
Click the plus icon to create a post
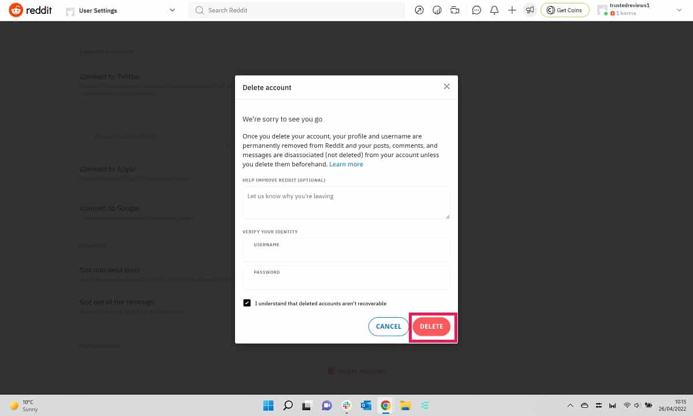pyautogui.click(x=512, y=10)
